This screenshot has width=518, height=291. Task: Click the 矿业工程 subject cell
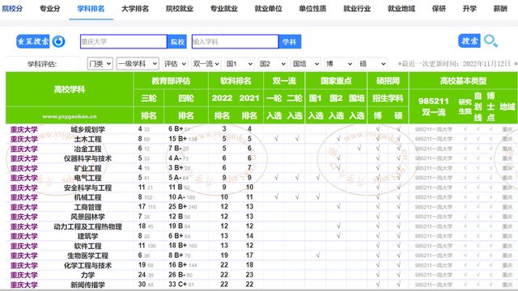pyautogui.click(x=87, y=168)
